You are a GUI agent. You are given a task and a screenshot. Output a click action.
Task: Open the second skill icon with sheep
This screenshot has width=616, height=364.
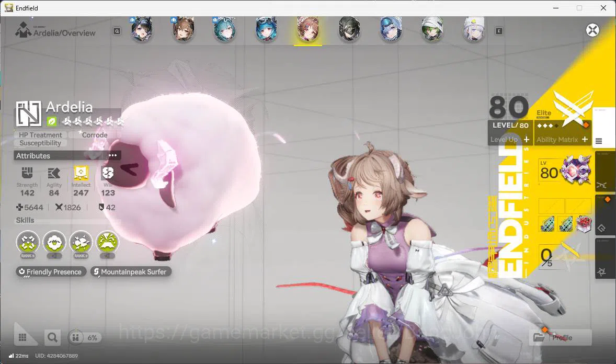click(54, 243)
